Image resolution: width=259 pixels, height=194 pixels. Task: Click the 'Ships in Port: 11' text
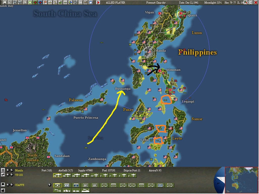(x=132, y=170)
